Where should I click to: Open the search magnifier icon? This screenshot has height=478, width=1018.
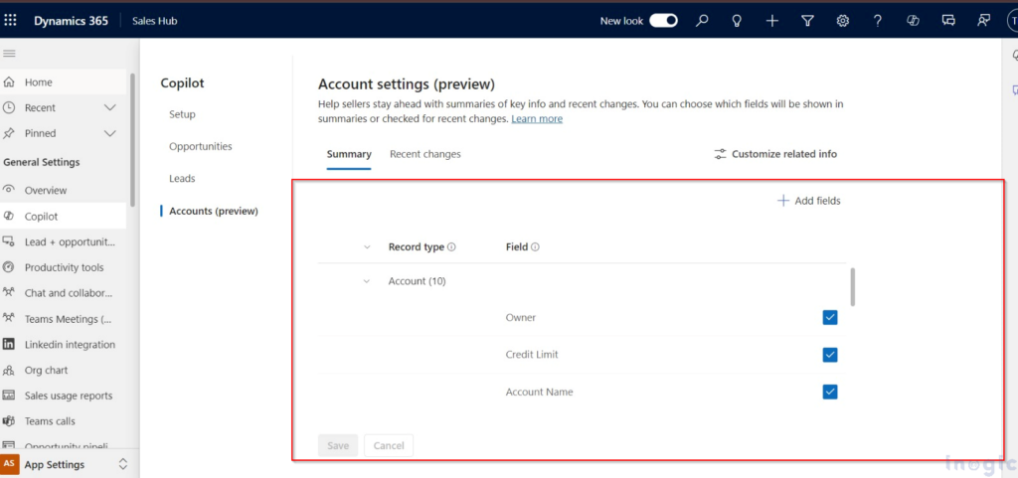coord(701,21)
